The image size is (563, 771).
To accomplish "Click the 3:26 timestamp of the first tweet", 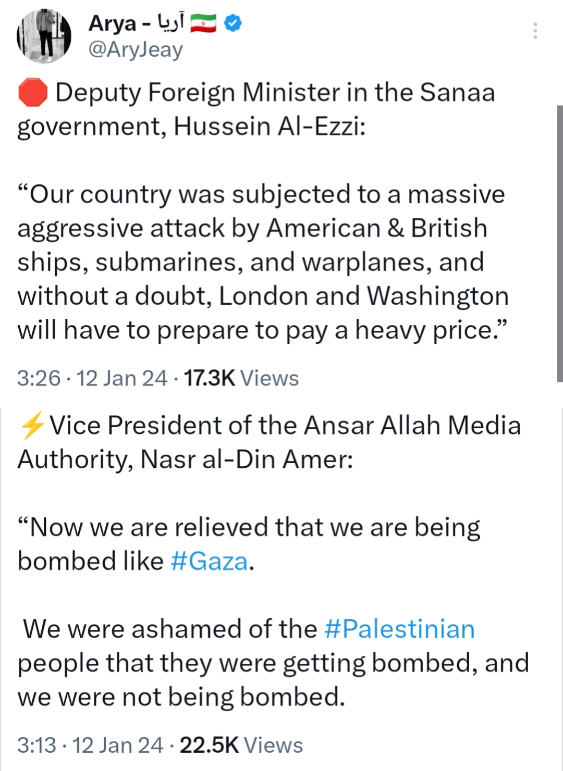I will click(39, 378).
